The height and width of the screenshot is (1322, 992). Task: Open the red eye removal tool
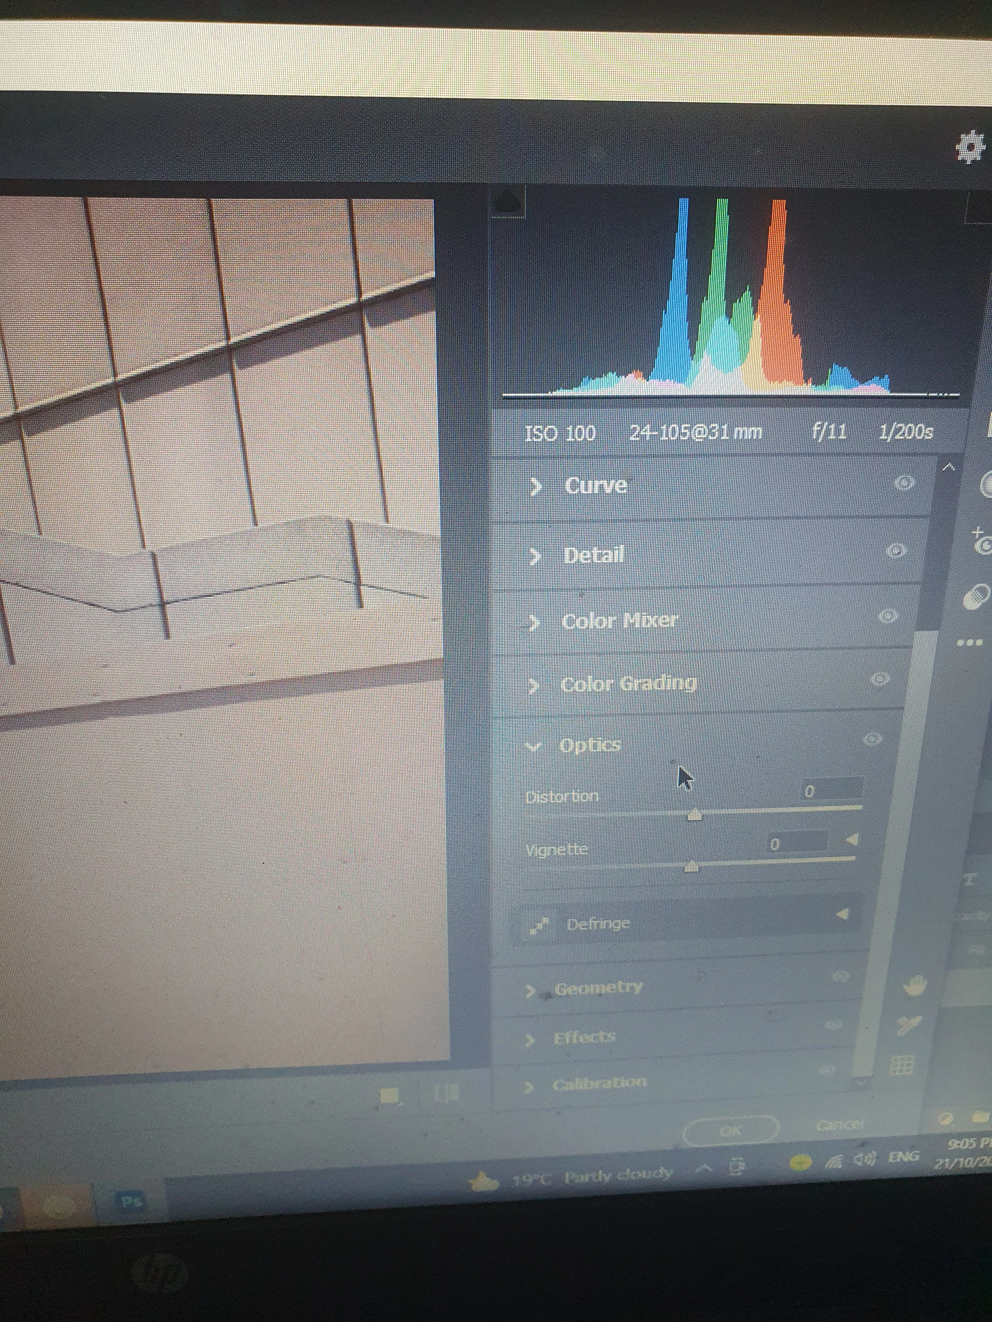click(982, 541)
